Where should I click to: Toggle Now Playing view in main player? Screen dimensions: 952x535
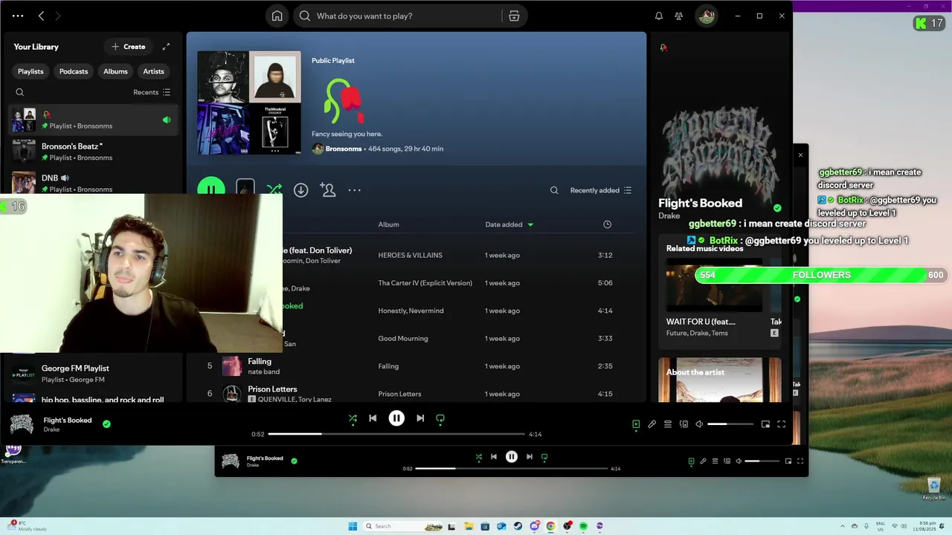[x=636, y=424]
